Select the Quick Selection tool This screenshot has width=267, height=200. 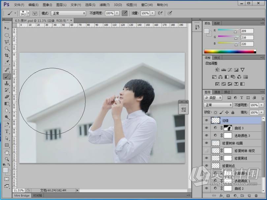pos(7,49)
